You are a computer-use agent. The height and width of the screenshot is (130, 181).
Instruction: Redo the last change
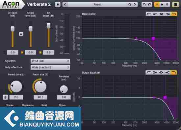(149, 5)
